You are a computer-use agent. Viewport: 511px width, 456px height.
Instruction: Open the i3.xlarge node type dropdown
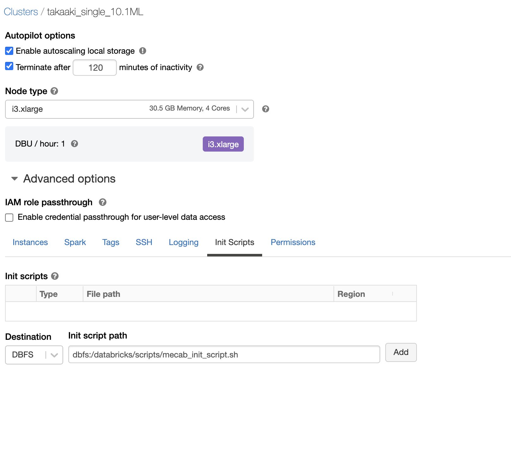tap(129, 109)
